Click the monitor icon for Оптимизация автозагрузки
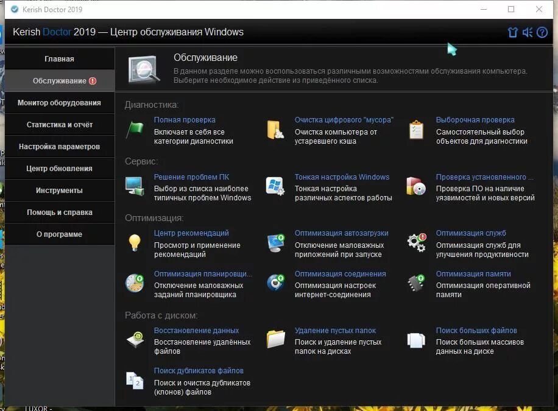The height and width of the screenshot is (411, 558). pos(275,243)
